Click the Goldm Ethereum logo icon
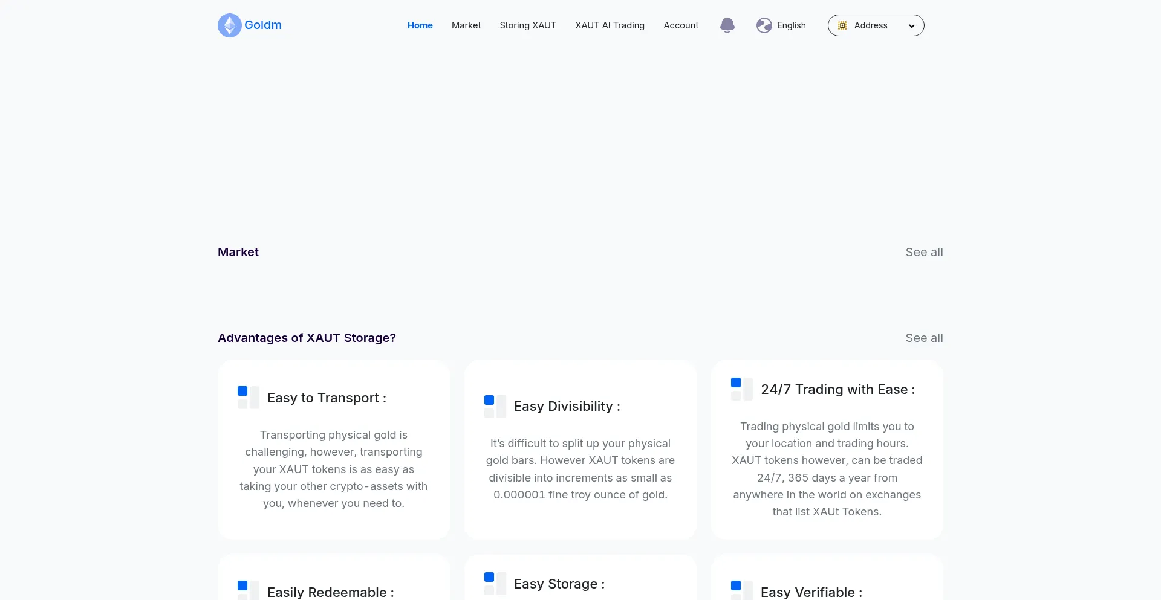The width and height of the screenshot is (1161, 600). coord(229,25)
